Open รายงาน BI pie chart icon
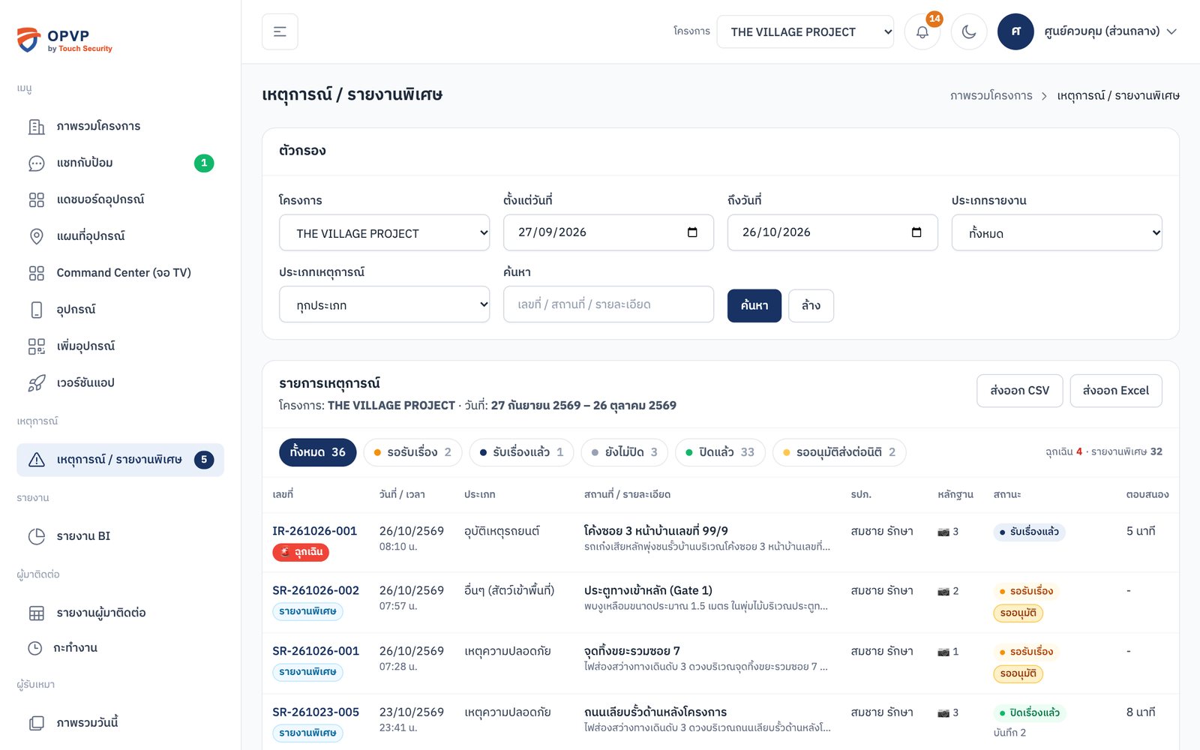The height and width of the screenshot is (750, 1200). [x=36, y=536]
